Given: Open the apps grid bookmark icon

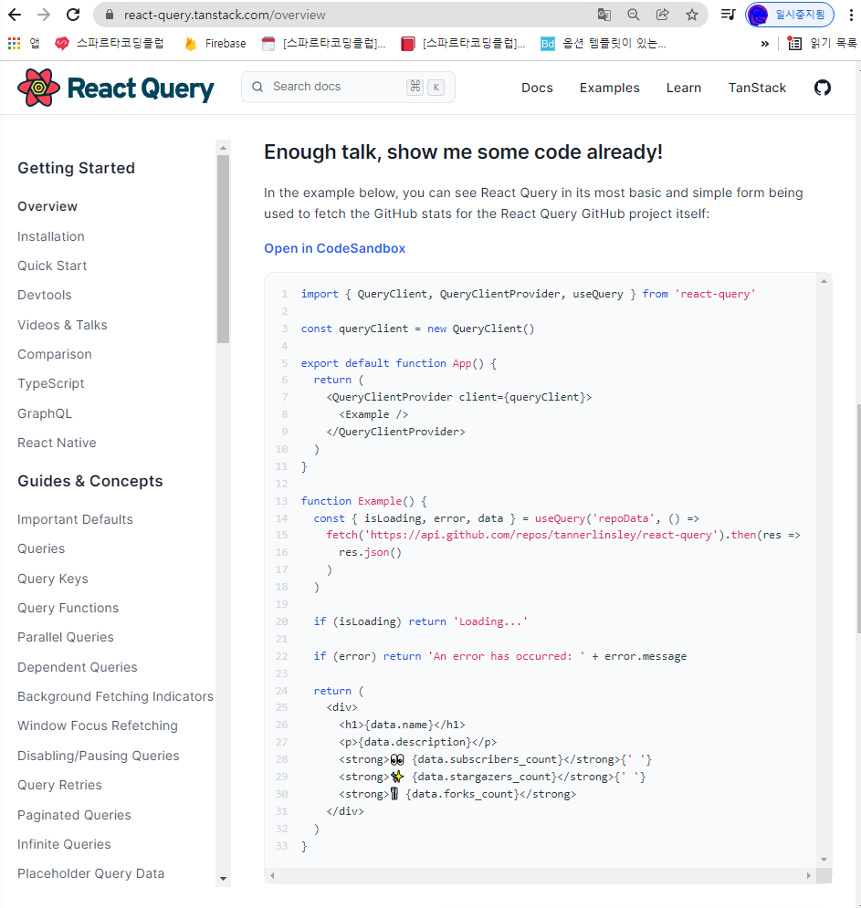Looking at the screenshot, I should (14, 43).
